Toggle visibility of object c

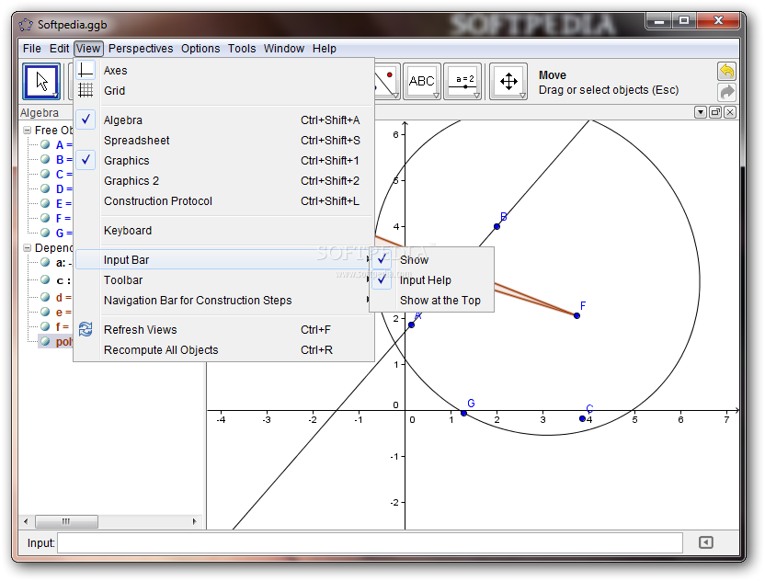(x=45, y=279)
